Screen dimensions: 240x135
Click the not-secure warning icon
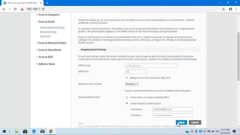pyautogui.click(x=22, y=9)
